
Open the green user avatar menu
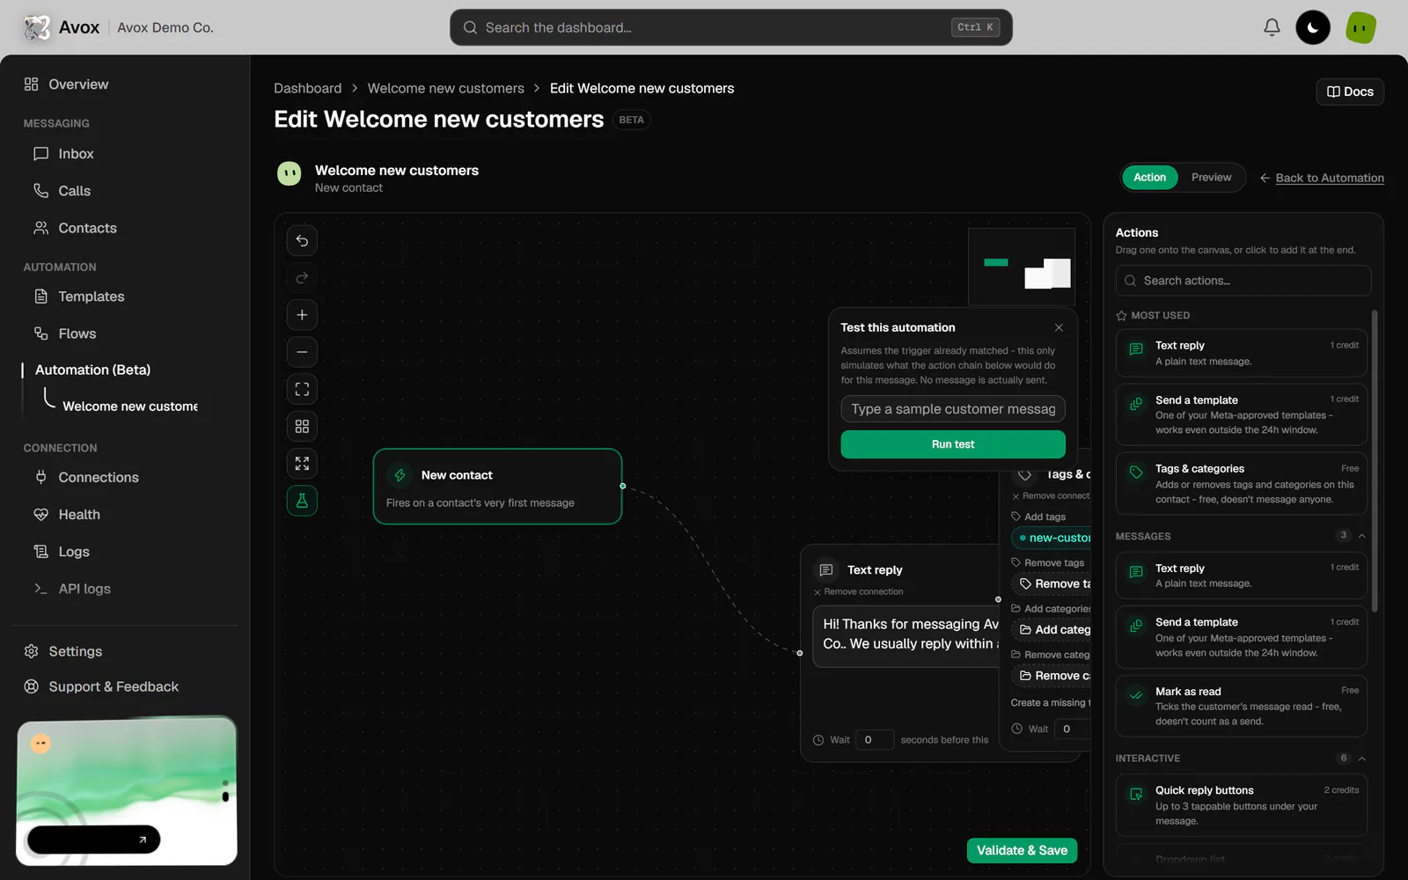click(1360, 27)
